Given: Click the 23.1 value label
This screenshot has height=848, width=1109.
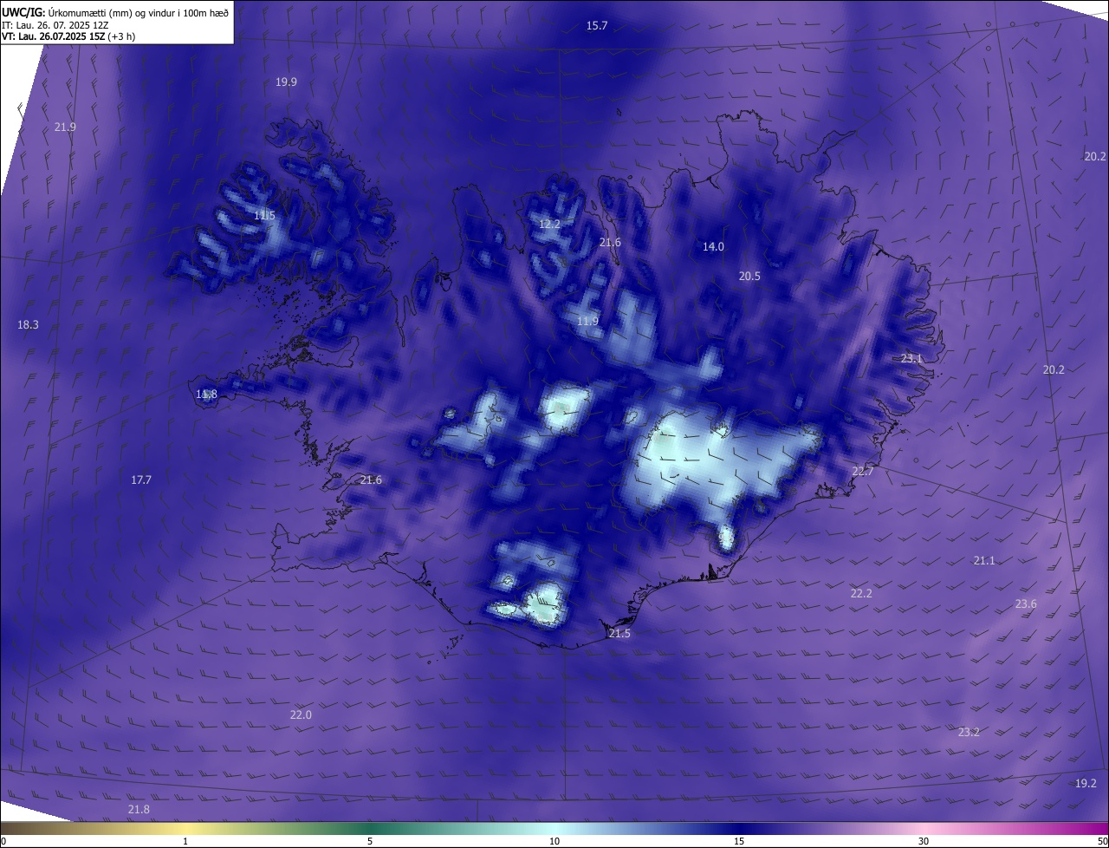Looking at the screenshot, I should coord(911,359).
